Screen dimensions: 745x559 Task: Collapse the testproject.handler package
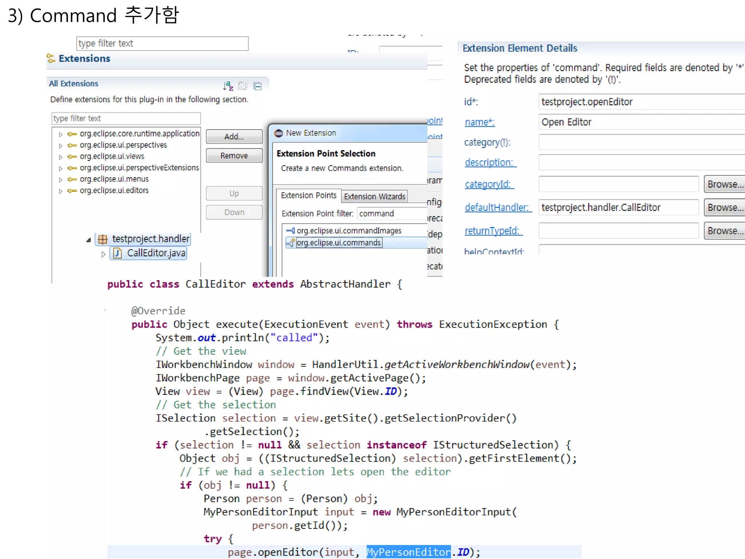(88, 240)
